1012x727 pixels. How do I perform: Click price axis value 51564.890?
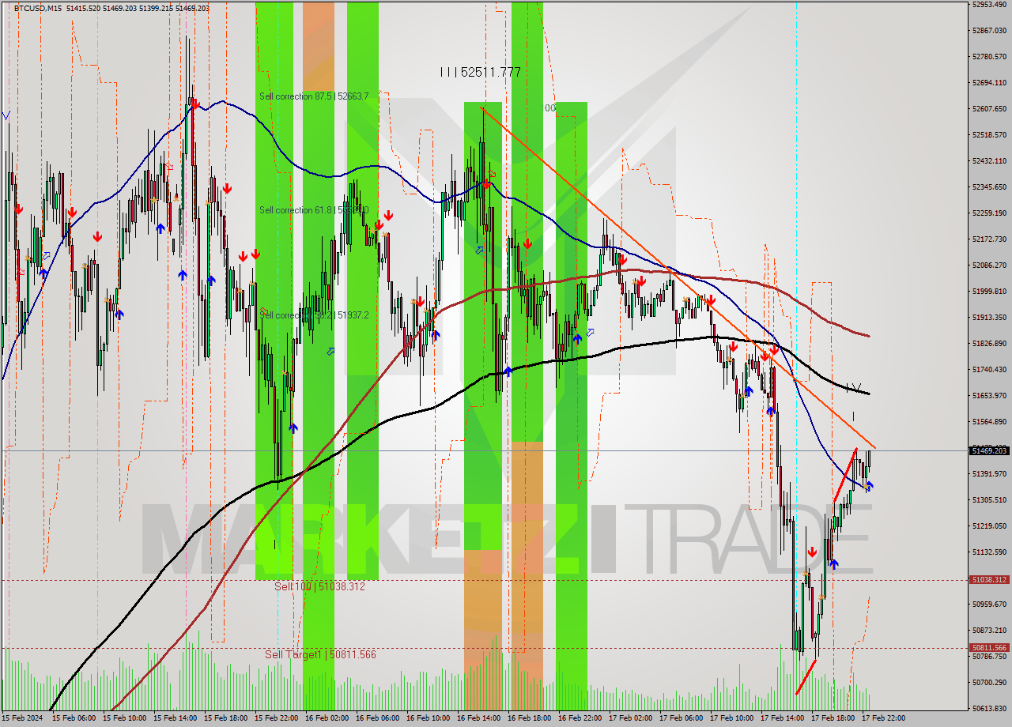coord(990,422)
